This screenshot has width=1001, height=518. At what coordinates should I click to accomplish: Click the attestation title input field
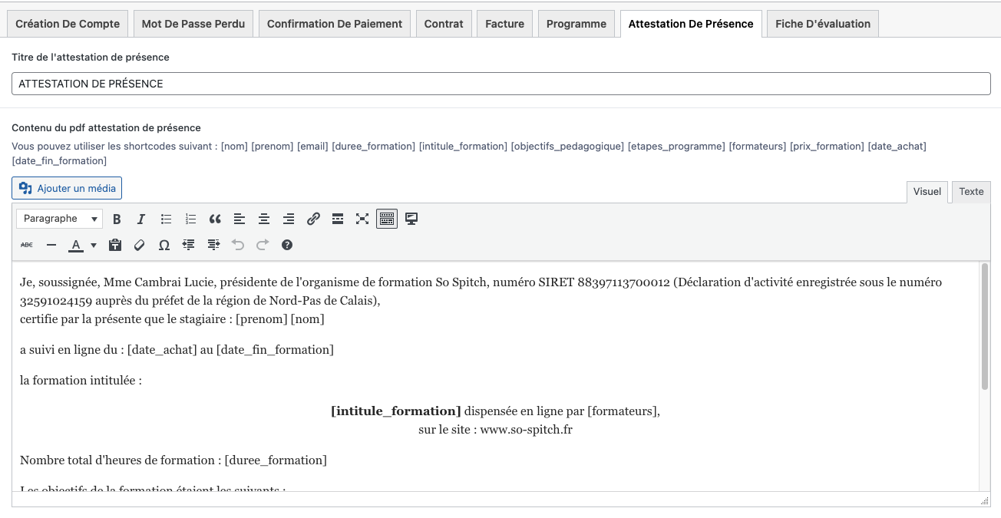[500, 84]
